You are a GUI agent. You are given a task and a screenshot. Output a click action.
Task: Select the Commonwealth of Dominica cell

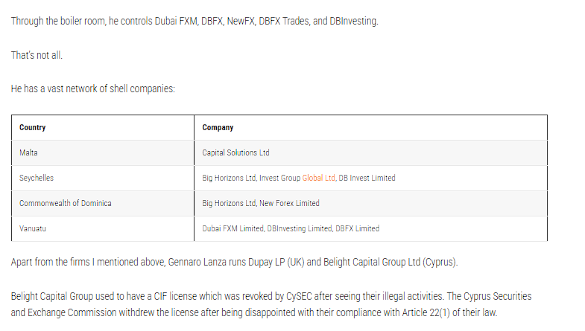click(103, 204)
